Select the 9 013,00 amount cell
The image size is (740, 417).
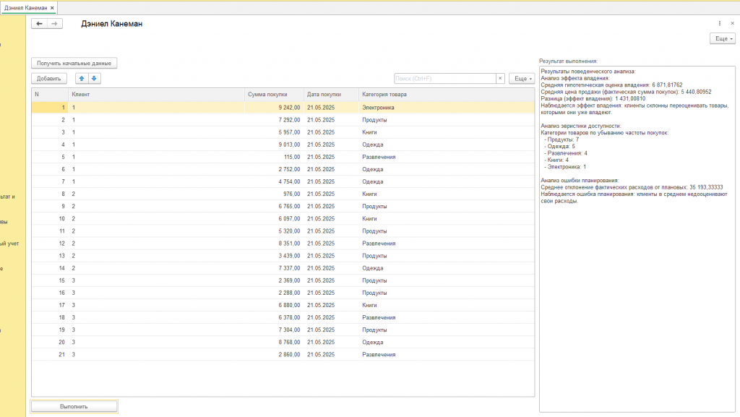(x=274, y=145)
